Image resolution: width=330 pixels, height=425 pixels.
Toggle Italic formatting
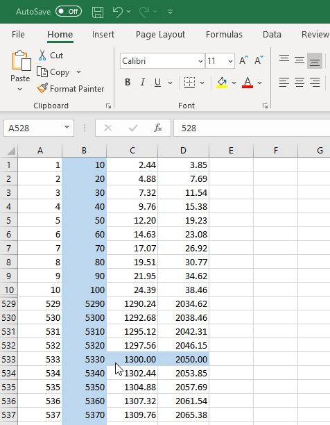tap(143, 83)
